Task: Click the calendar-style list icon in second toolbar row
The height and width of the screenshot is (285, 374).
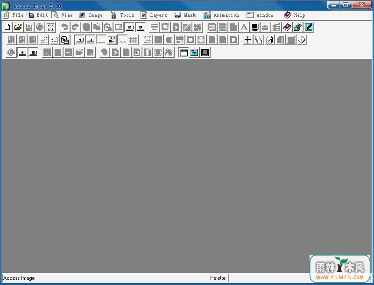Action: pyautogui.click(x=54, y=40)
